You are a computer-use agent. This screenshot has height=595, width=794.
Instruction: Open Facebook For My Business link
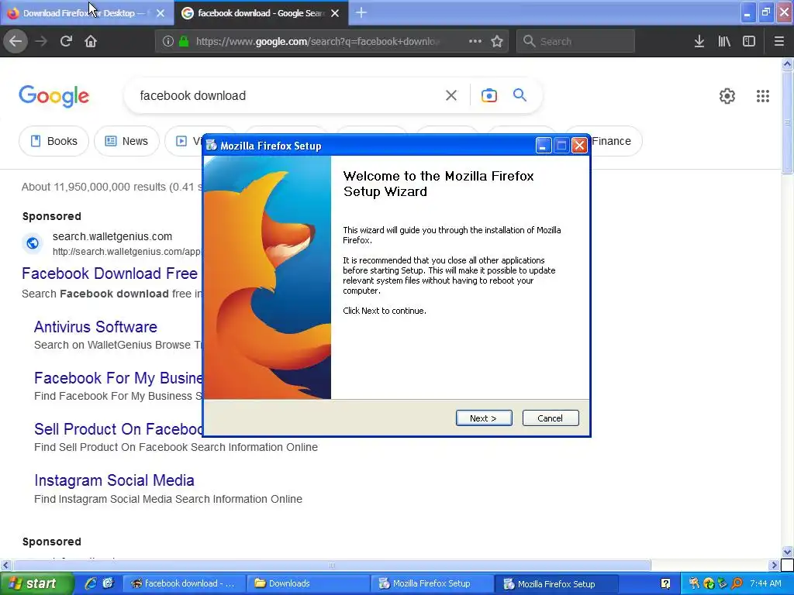pyautogui.click(x=119, y=378)
